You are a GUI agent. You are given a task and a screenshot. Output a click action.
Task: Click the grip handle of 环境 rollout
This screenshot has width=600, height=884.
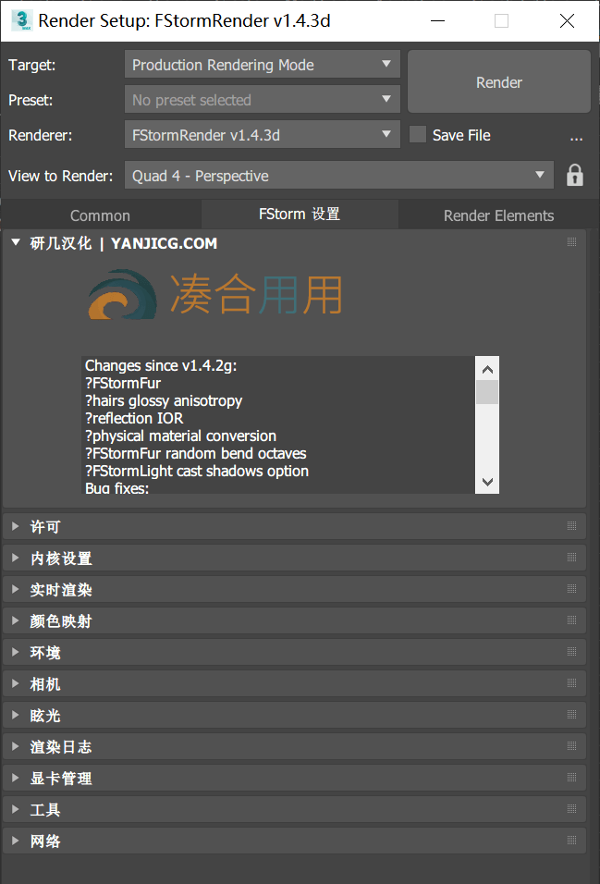point(572,652)
